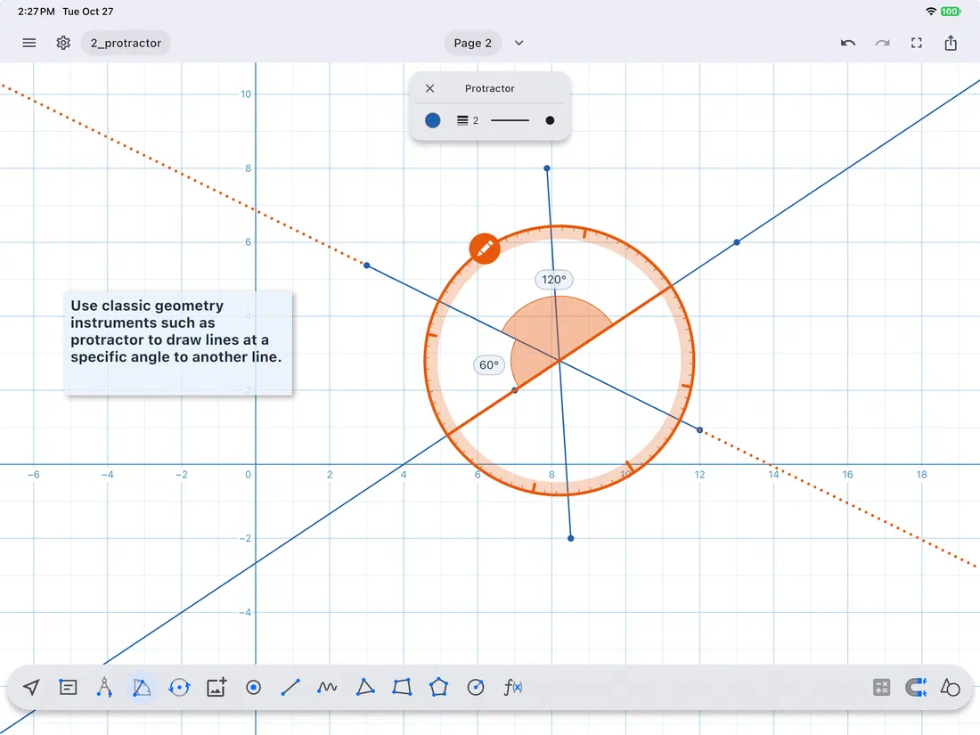
Task: Select the line segment tool
Action: tap(290, 688)
